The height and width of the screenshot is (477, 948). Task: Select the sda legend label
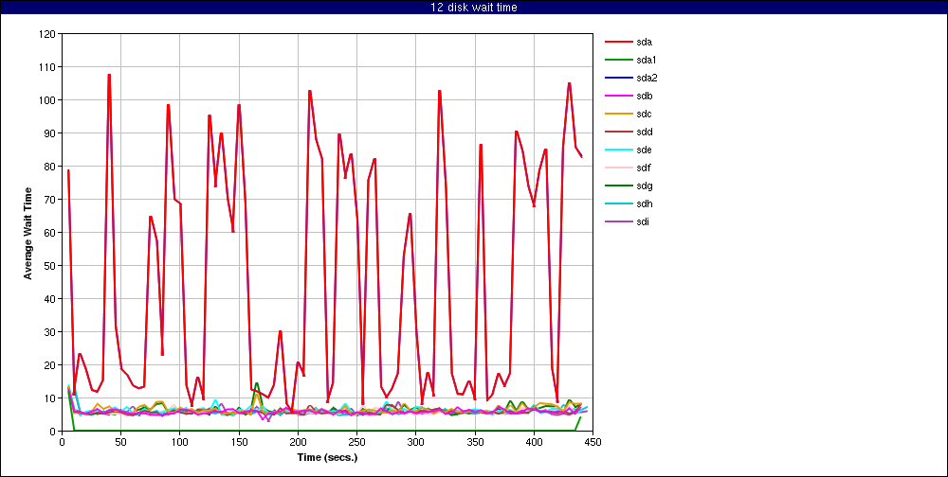point(644,43)
